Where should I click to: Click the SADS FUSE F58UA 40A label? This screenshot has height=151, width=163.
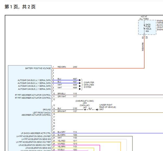click(148, 28)
